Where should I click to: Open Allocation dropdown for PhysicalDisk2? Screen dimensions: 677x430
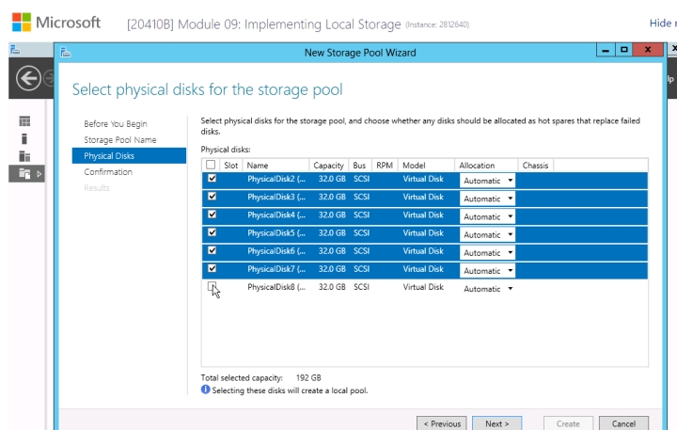pos(487,181)
